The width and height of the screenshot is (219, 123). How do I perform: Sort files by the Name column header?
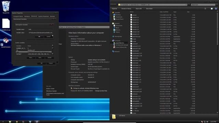pos(132,12)
